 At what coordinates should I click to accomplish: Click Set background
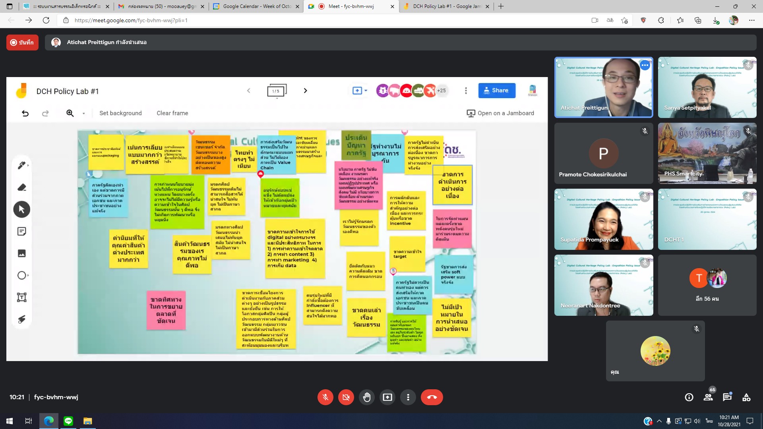120,113
